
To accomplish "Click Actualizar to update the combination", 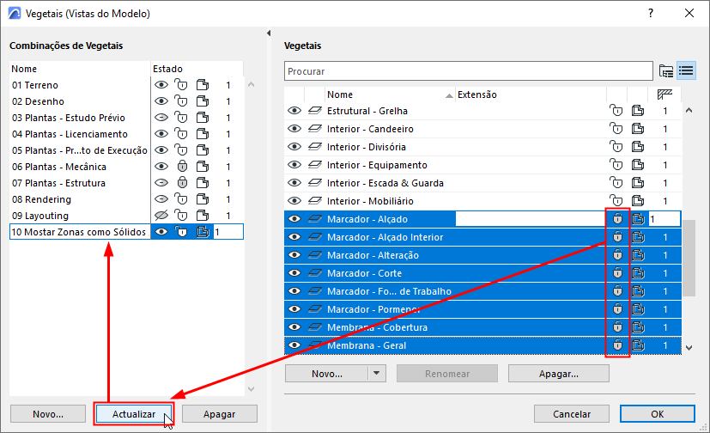I will point(134,414).
